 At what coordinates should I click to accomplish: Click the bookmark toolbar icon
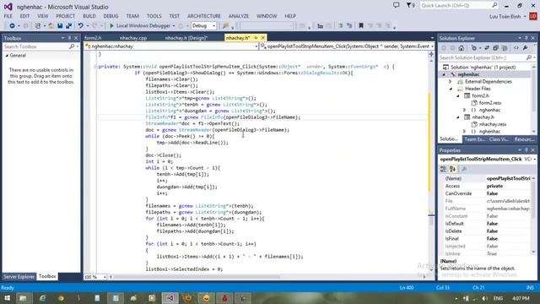pyautogui.click(x=361, y=26)
